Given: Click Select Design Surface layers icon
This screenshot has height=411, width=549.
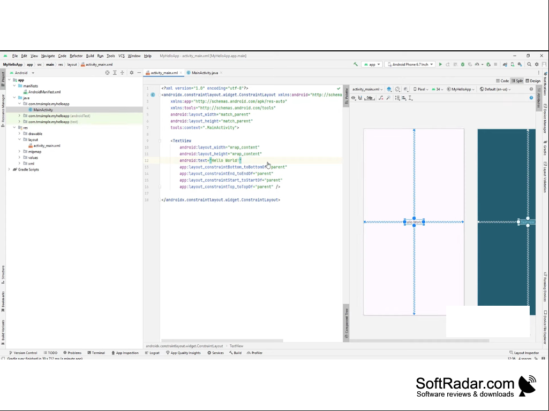Looking at the screenshot, I should point(389,89).
